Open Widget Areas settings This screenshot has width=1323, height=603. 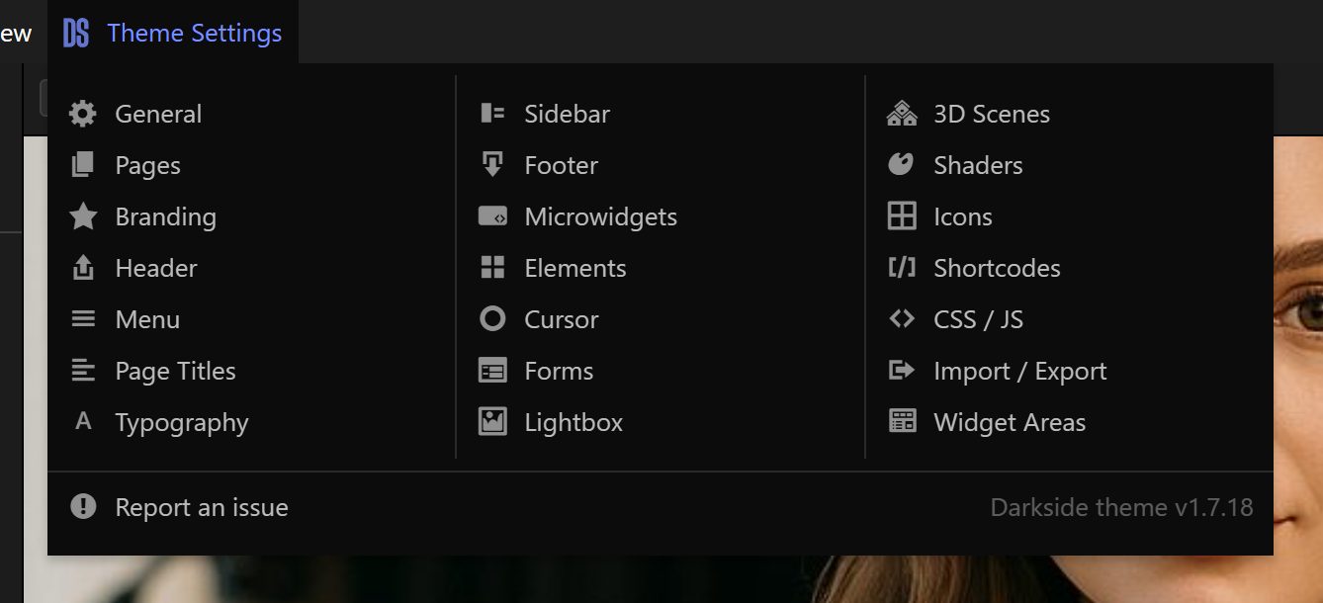[x=1010, y=423]
